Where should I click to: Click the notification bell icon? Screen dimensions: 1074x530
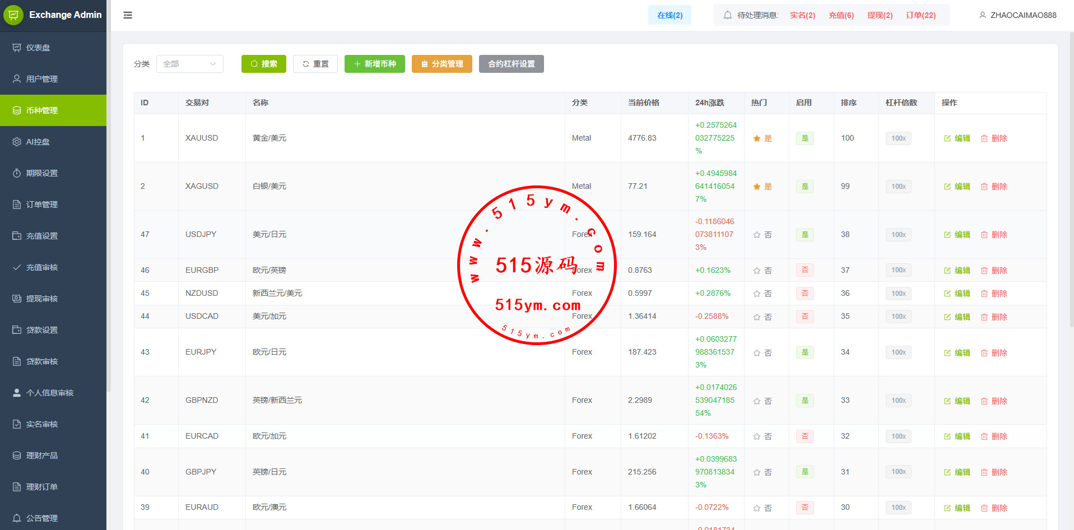point(727,15)
